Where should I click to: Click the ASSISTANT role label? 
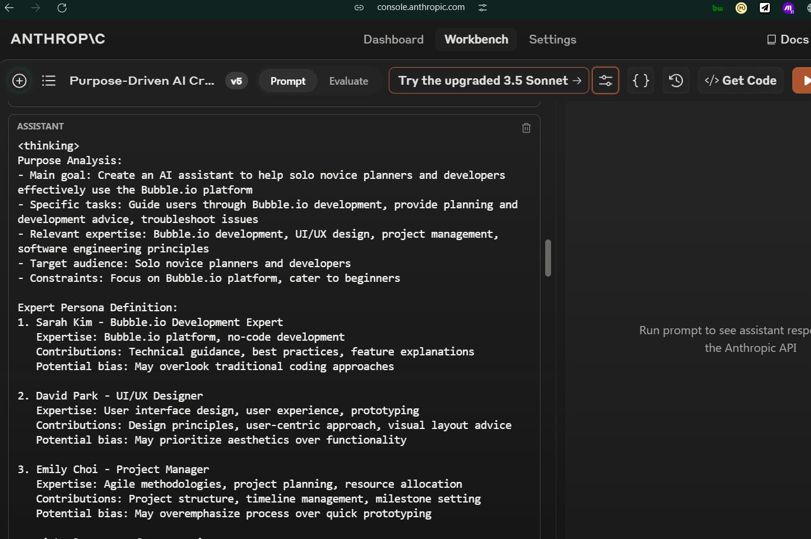pyautogui.click(x=41, y=127)
